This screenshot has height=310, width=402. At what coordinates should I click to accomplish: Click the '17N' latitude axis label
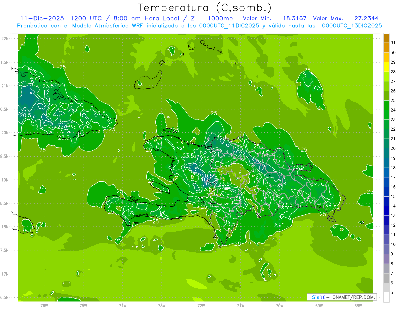(x=5, y=274)
